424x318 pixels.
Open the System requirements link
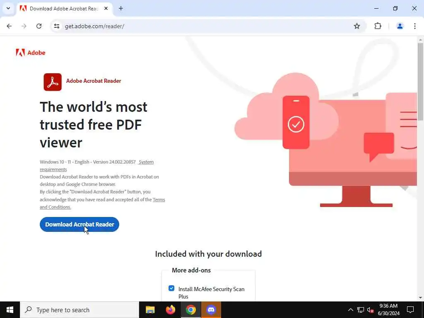96,166
